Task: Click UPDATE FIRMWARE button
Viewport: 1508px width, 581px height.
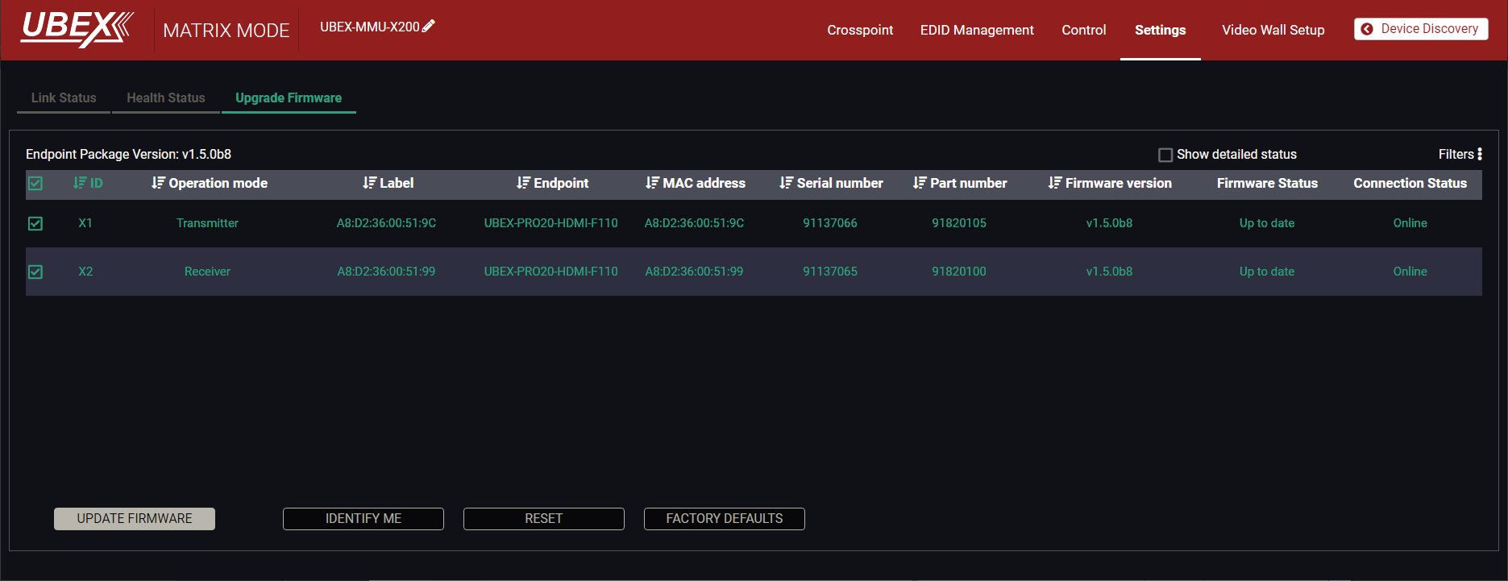Action: [x=135, y=519]
